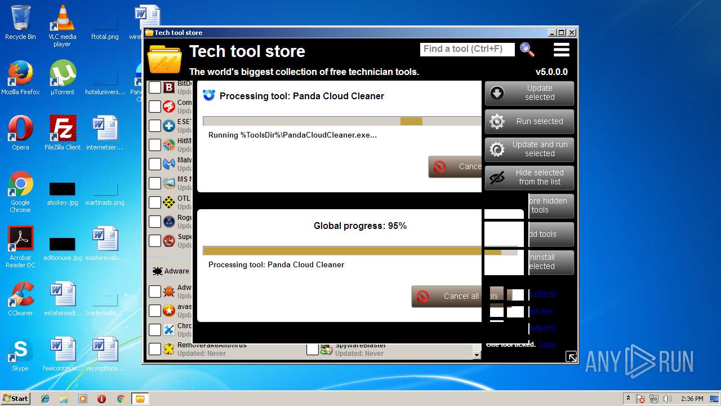Click Update and run selected
Screen dimensions: 721x406
pos(529,149)
